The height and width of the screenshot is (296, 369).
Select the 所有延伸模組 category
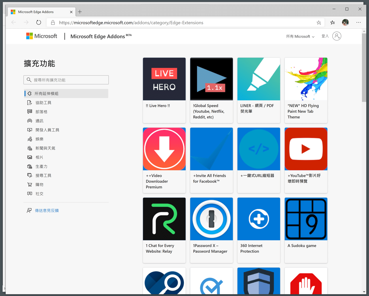(x=66, y=93)
